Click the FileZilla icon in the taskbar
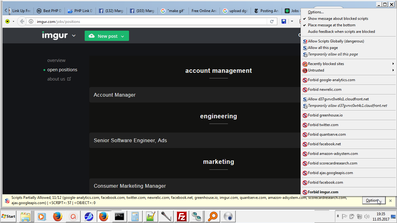 (181, 216)
